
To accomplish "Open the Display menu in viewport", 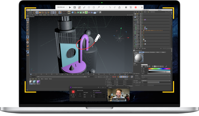I will point(40,15).
